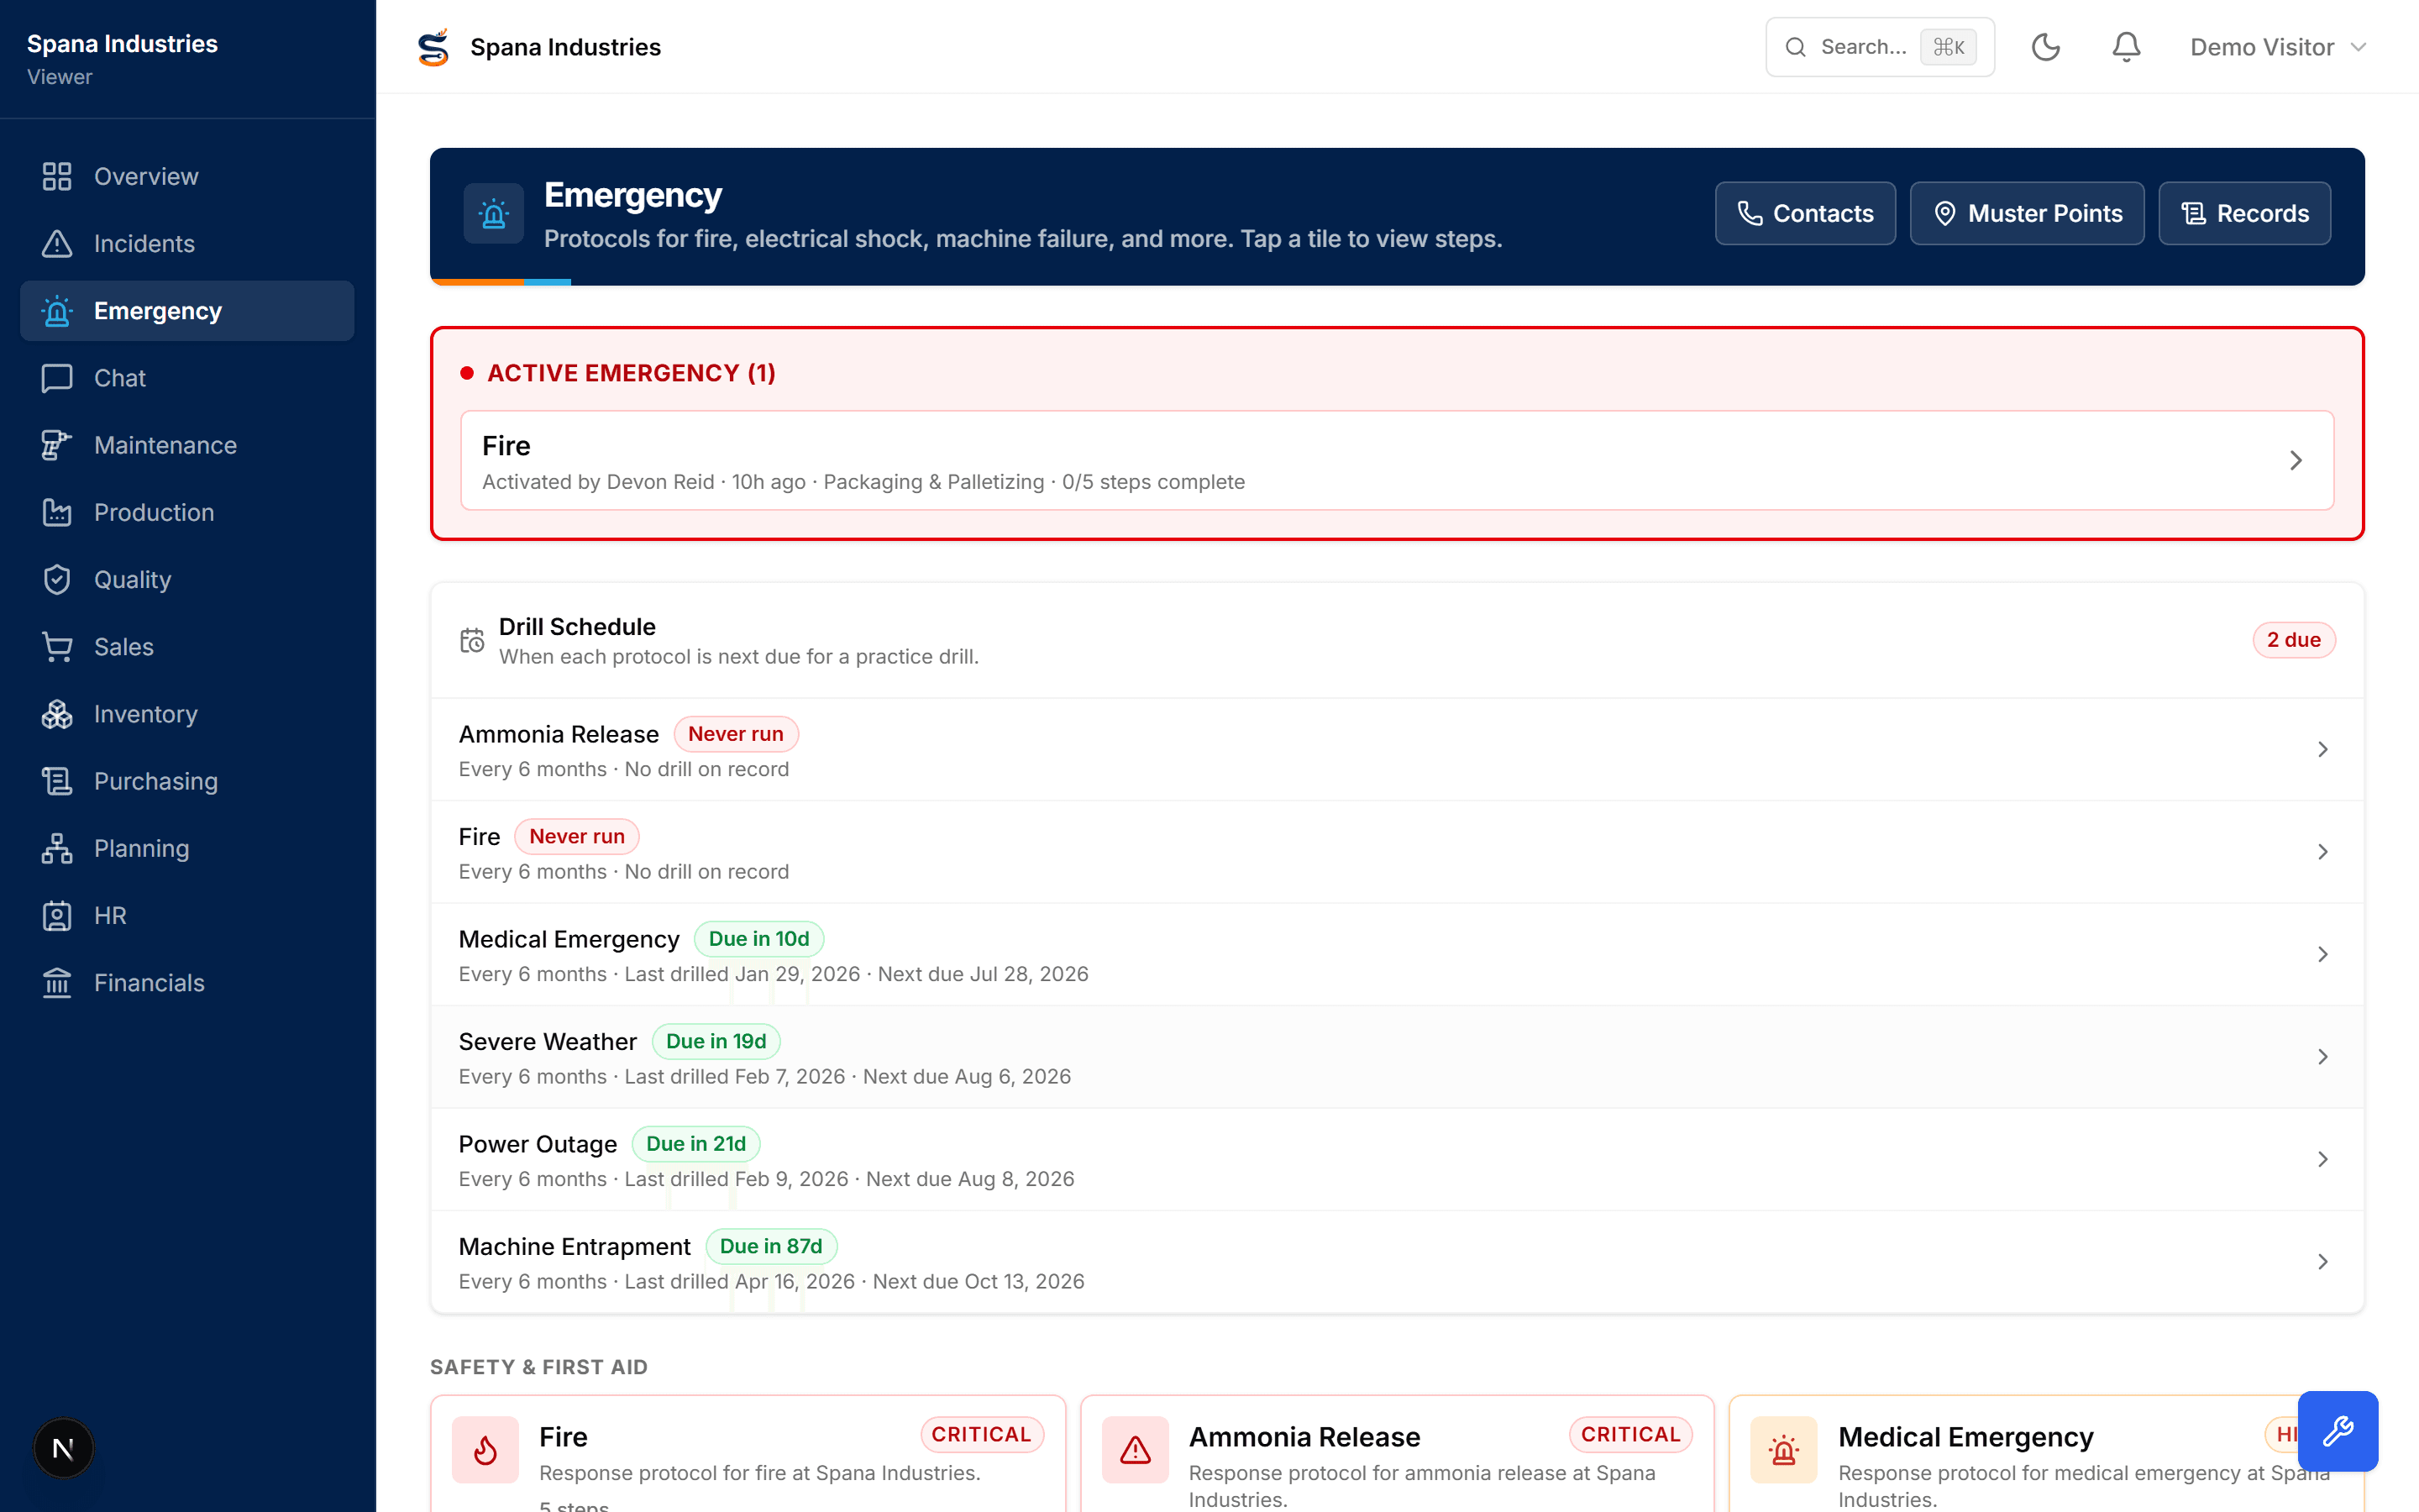Click the Production factory icon

tap(57, 512)
